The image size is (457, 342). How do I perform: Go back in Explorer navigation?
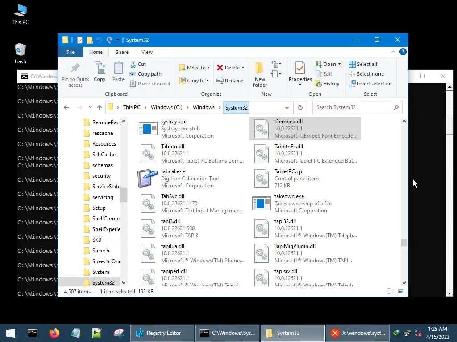tap(66, 107)
